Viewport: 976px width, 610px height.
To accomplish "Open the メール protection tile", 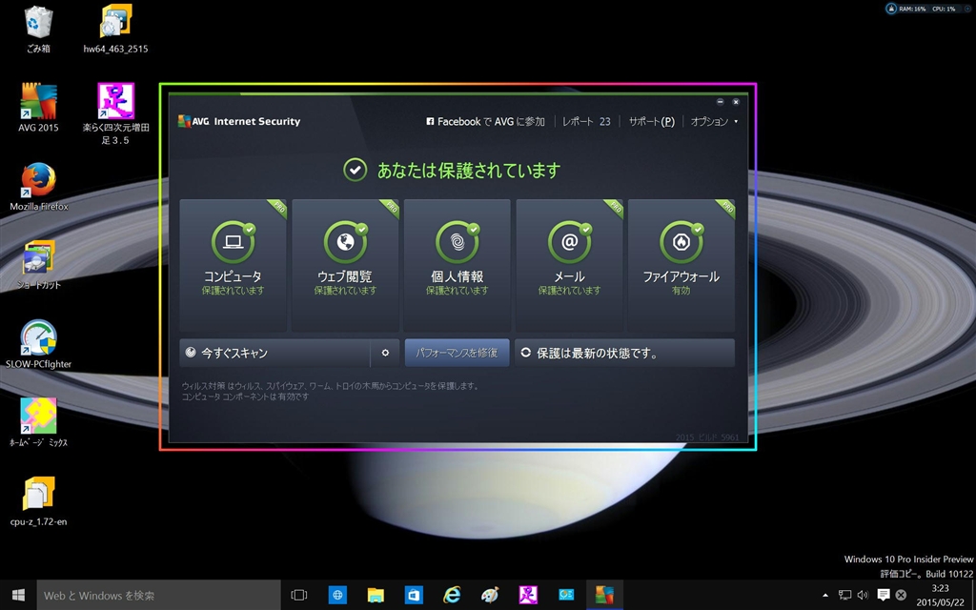I will 569,265.
